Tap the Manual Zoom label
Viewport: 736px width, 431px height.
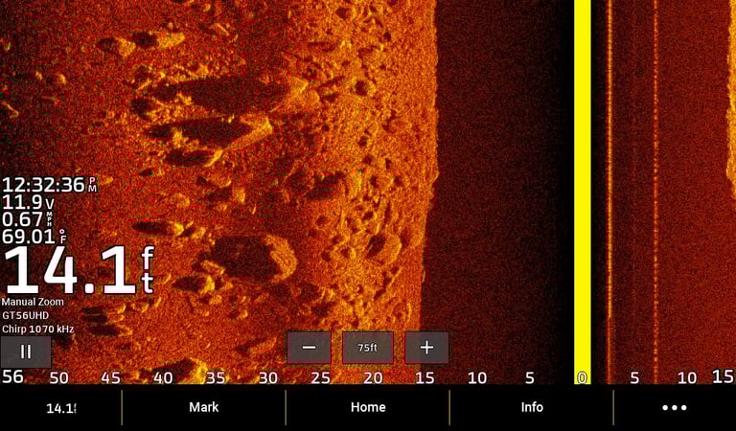[33, 302]
